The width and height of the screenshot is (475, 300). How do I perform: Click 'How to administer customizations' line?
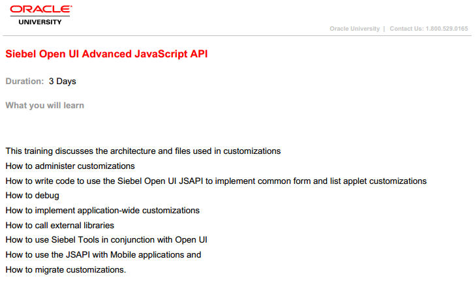[x=70, y=166]
